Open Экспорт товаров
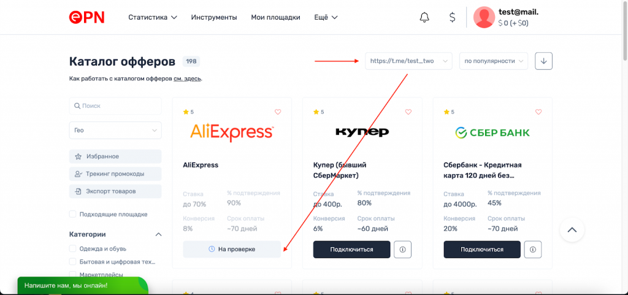Viewport: 628px width, 295px height. coord(115,191)
